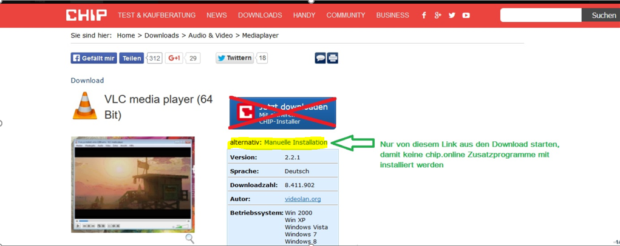This screenshot has width=620, height=246.
Task: Click Facebook Teilen button
Action: (132, 58)
